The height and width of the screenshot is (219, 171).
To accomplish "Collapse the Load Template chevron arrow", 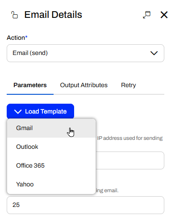I will (x=18, y=111).
